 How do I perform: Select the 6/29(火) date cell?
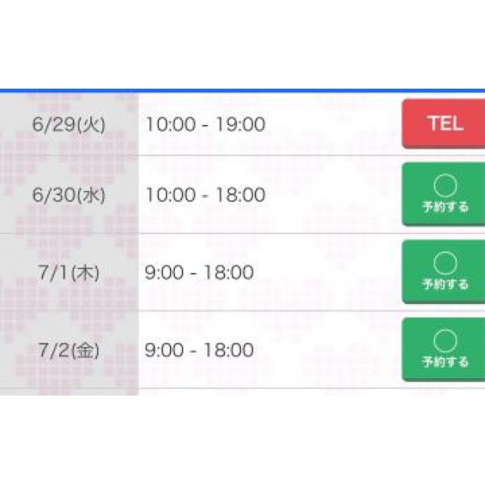coord(69,124)
